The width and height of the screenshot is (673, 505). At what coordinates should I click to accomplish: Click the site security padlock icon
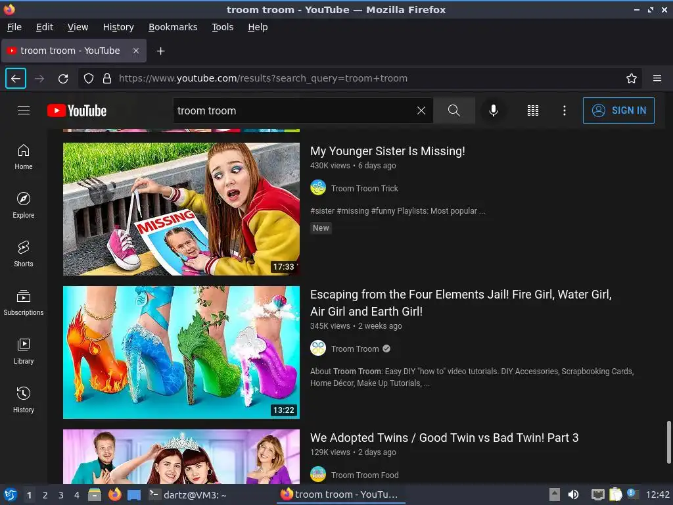[x=107, y=78]
